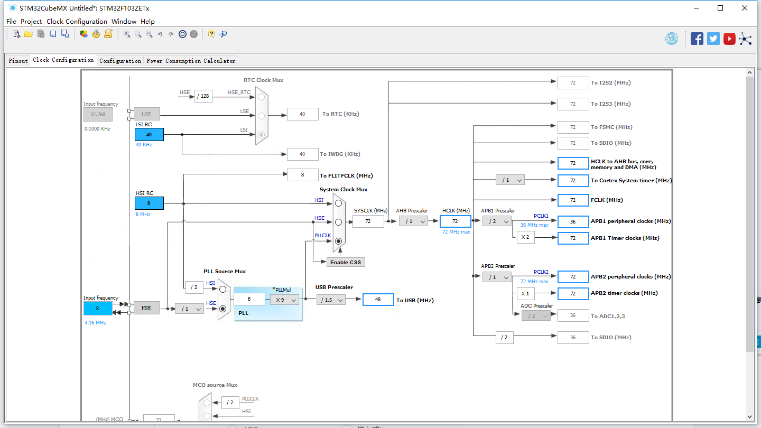The height and width of the screenshot is (428, 761).
Task: Click the HSE input frequency field
Action: (98, 308)
